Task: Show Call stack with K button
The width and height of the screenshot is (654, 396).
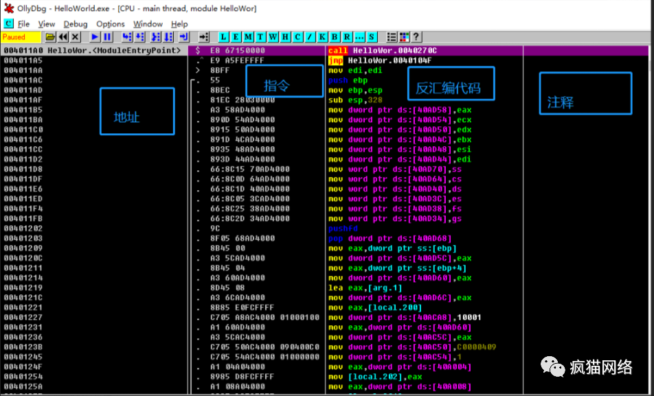Action: (x=322, y=37)
